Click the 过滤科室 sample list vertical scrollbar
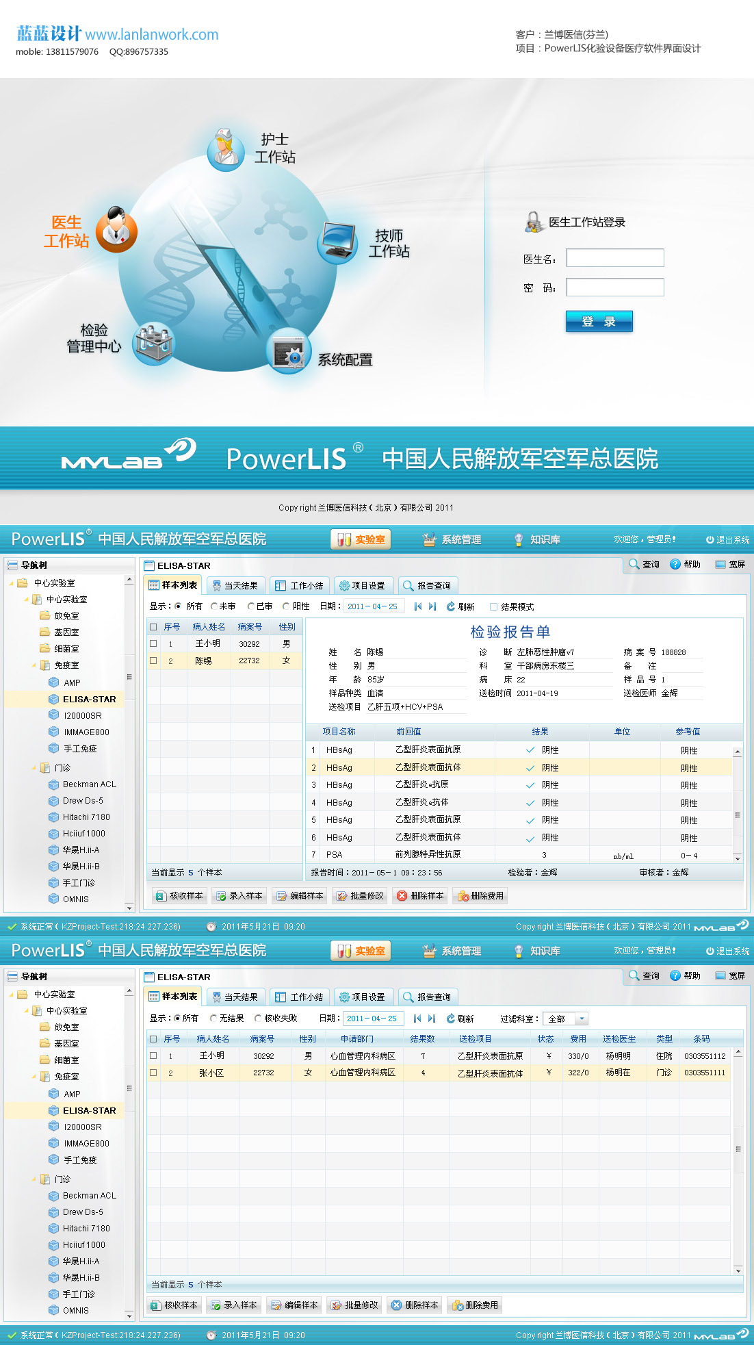754x1345 pixels. pyautogui.click(x=738, y=1161)
